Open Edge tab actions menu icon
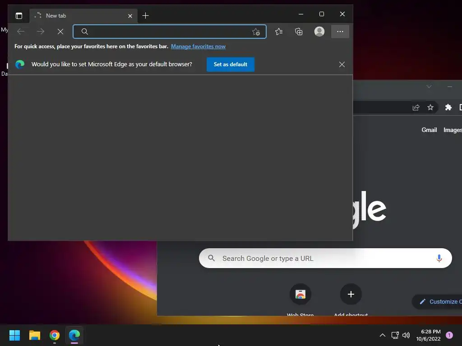This screenshot has height=346, width=462. pyautogui.click(x=19, y=16)
